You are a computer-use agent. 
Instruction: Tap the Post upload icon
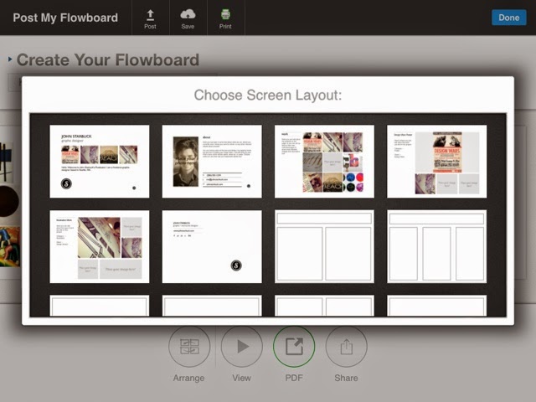tap(150, 15)
